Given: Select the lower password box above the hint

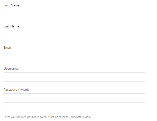Looking at the screenshot, I should click(74, 109).
